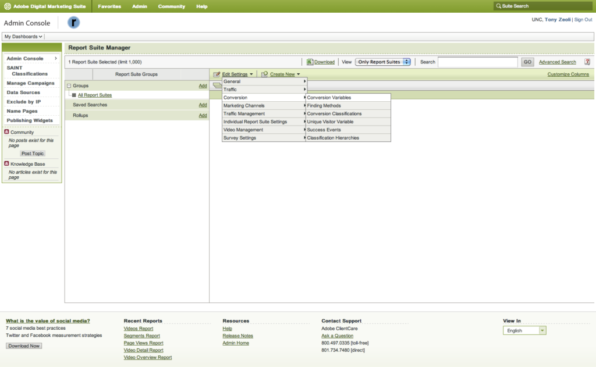This screenshot has width=596, height=367.
Task: Open Video Management submenu
Action: click(264, 130)
